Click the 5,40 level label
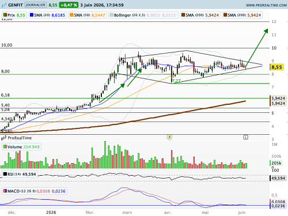The width and height of the screenshot is (288, 216). point(5,105)
